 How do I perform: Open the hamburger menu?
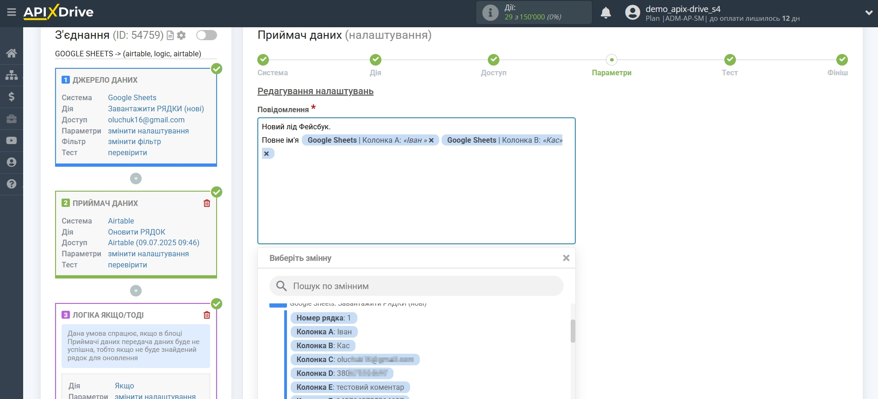coord(12,12)
